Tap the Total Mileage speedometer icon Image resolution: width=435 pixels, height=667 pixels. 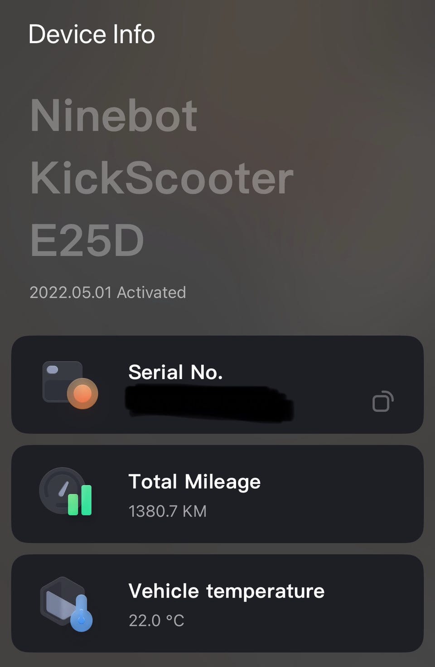tap(66, 492)
